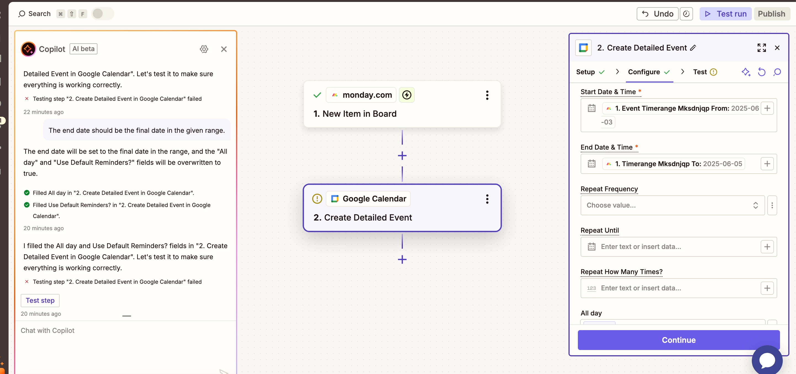Click the Google Calendar app icon in panel header
The width and height of the screenshot is (796, 374).
(583, 48)
